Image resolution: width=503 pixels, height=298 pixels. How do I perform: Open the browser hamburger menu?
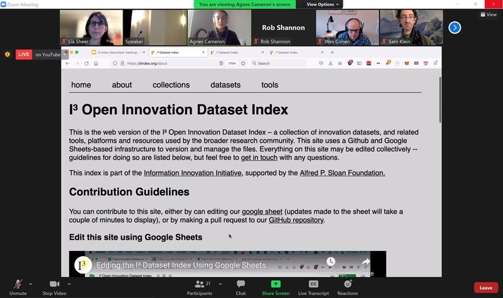[436, 64]
